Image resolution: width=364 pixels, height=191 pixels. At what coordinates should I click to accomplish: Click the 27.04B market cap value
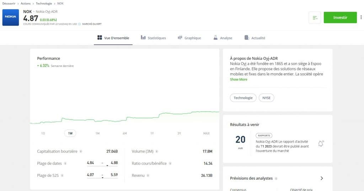[x=112, y=151]
